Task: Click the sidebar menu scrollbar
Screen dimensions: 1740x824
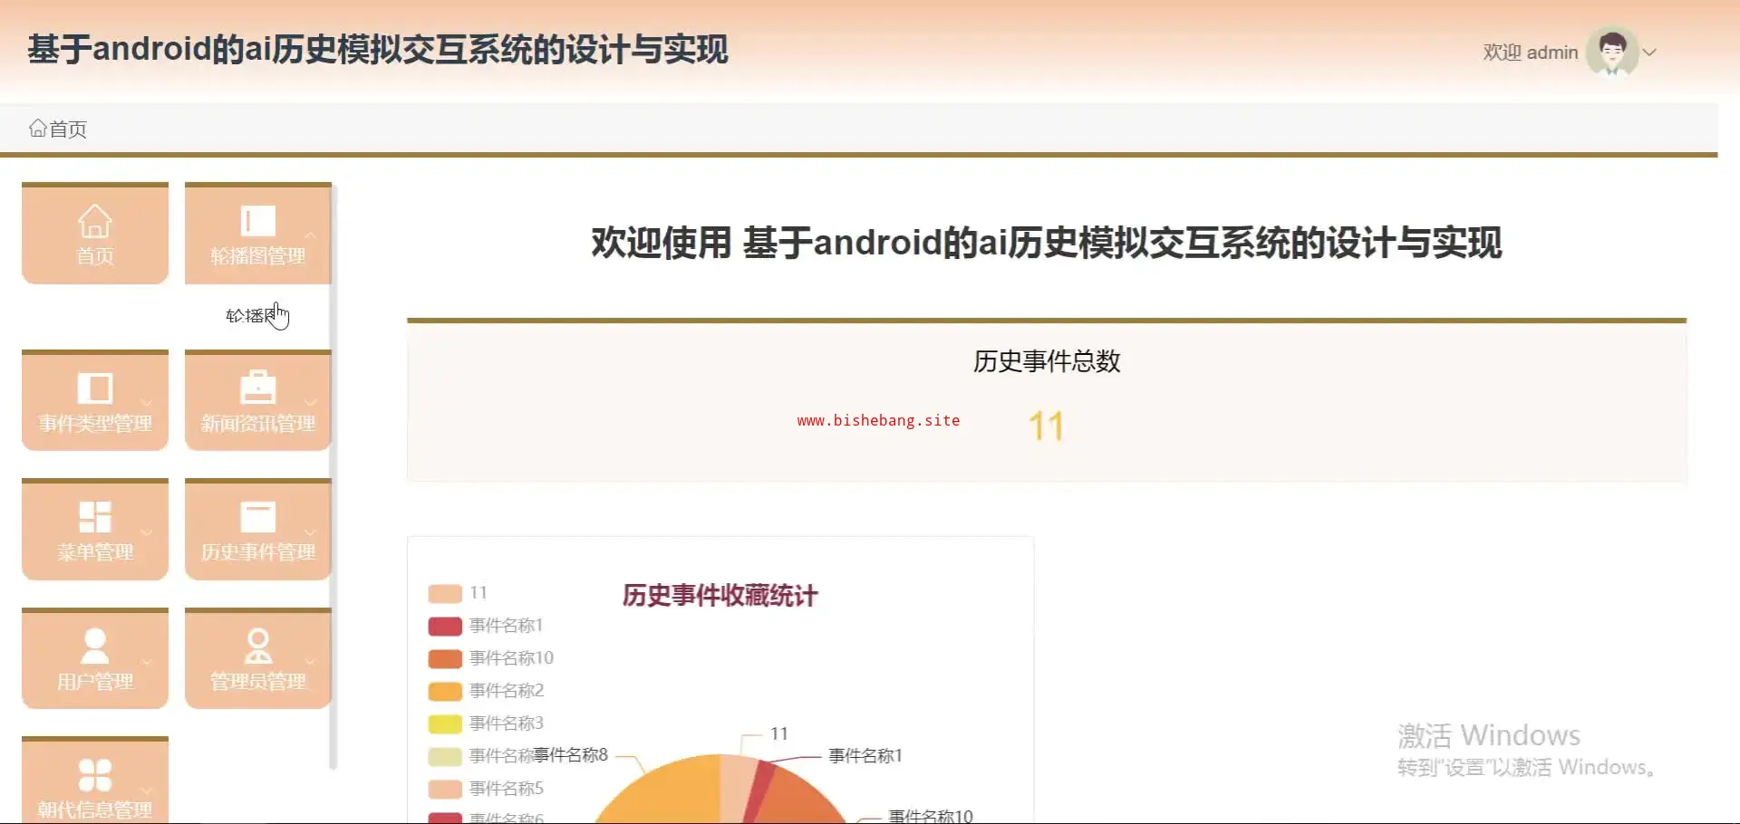Action: coord(333,477)
